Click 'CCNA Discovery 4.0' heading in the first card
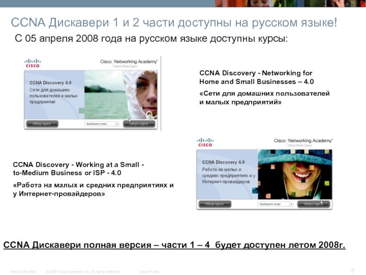This screenshot has width=366, height=275. pyautogui.click(x=50, y=82)
